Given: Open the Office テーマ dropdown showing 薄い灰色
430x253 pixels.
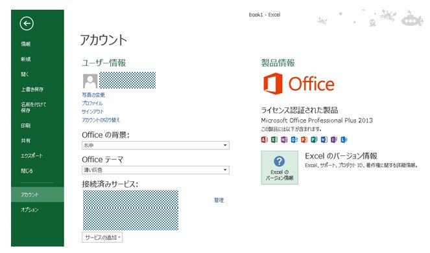Looking at the screenshot, I should click(156, 170).
